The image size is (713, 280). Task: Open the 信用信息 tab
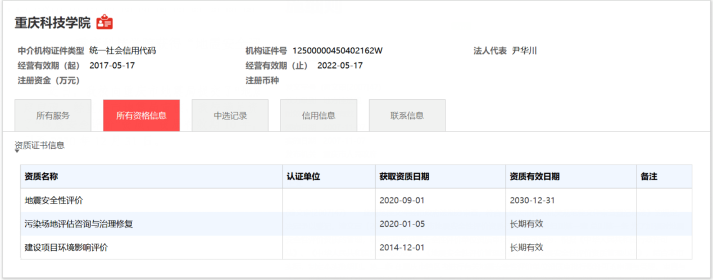point(319,116)
